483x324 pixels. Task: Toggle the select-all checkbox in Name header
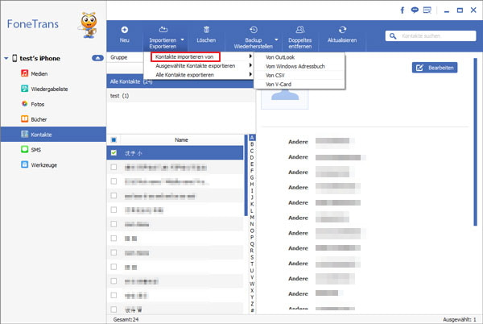coord(114,139)
